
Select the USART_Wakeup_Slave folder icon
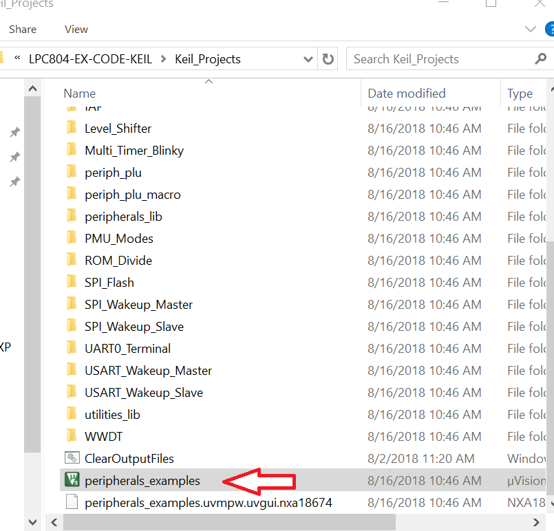[72, 392]
